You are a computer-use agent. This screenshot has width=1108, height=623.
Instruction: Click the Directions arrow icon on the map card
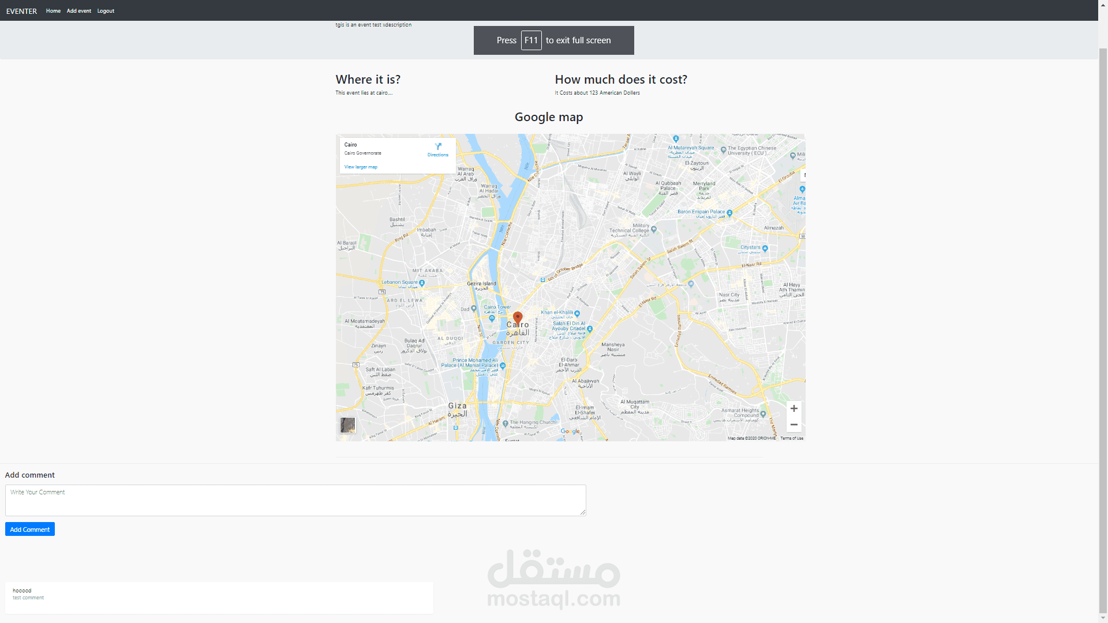(438, 146)
